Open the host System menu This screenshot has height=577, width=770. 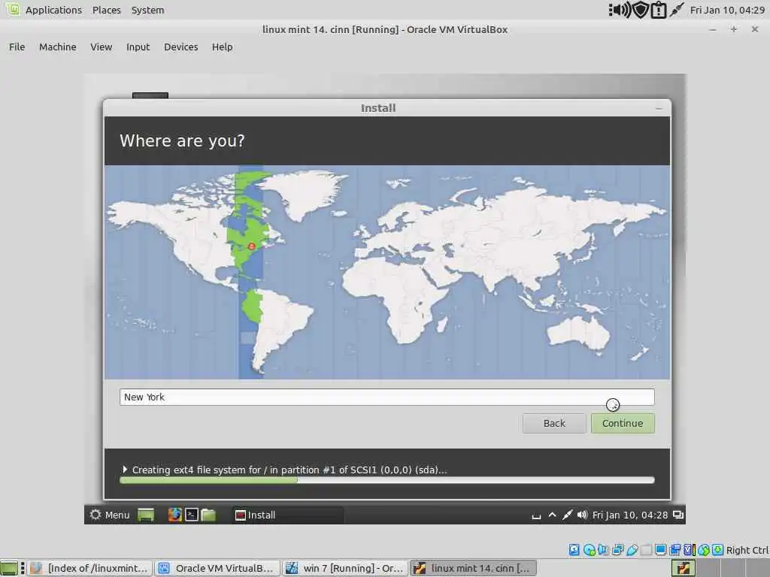[x=147, y=10]
